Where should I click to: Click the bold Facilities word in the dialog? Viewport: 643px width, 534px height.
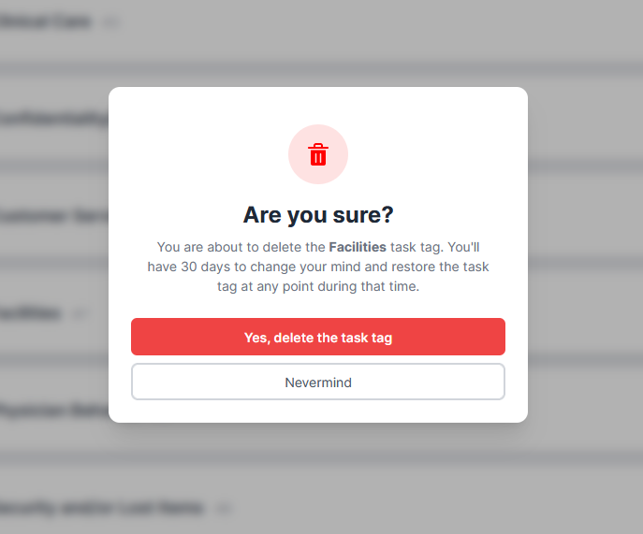tap(358, 248)
